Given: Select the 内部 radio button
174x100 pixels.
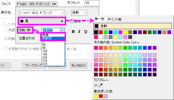Looking at the screenshot, I should 6,39.
